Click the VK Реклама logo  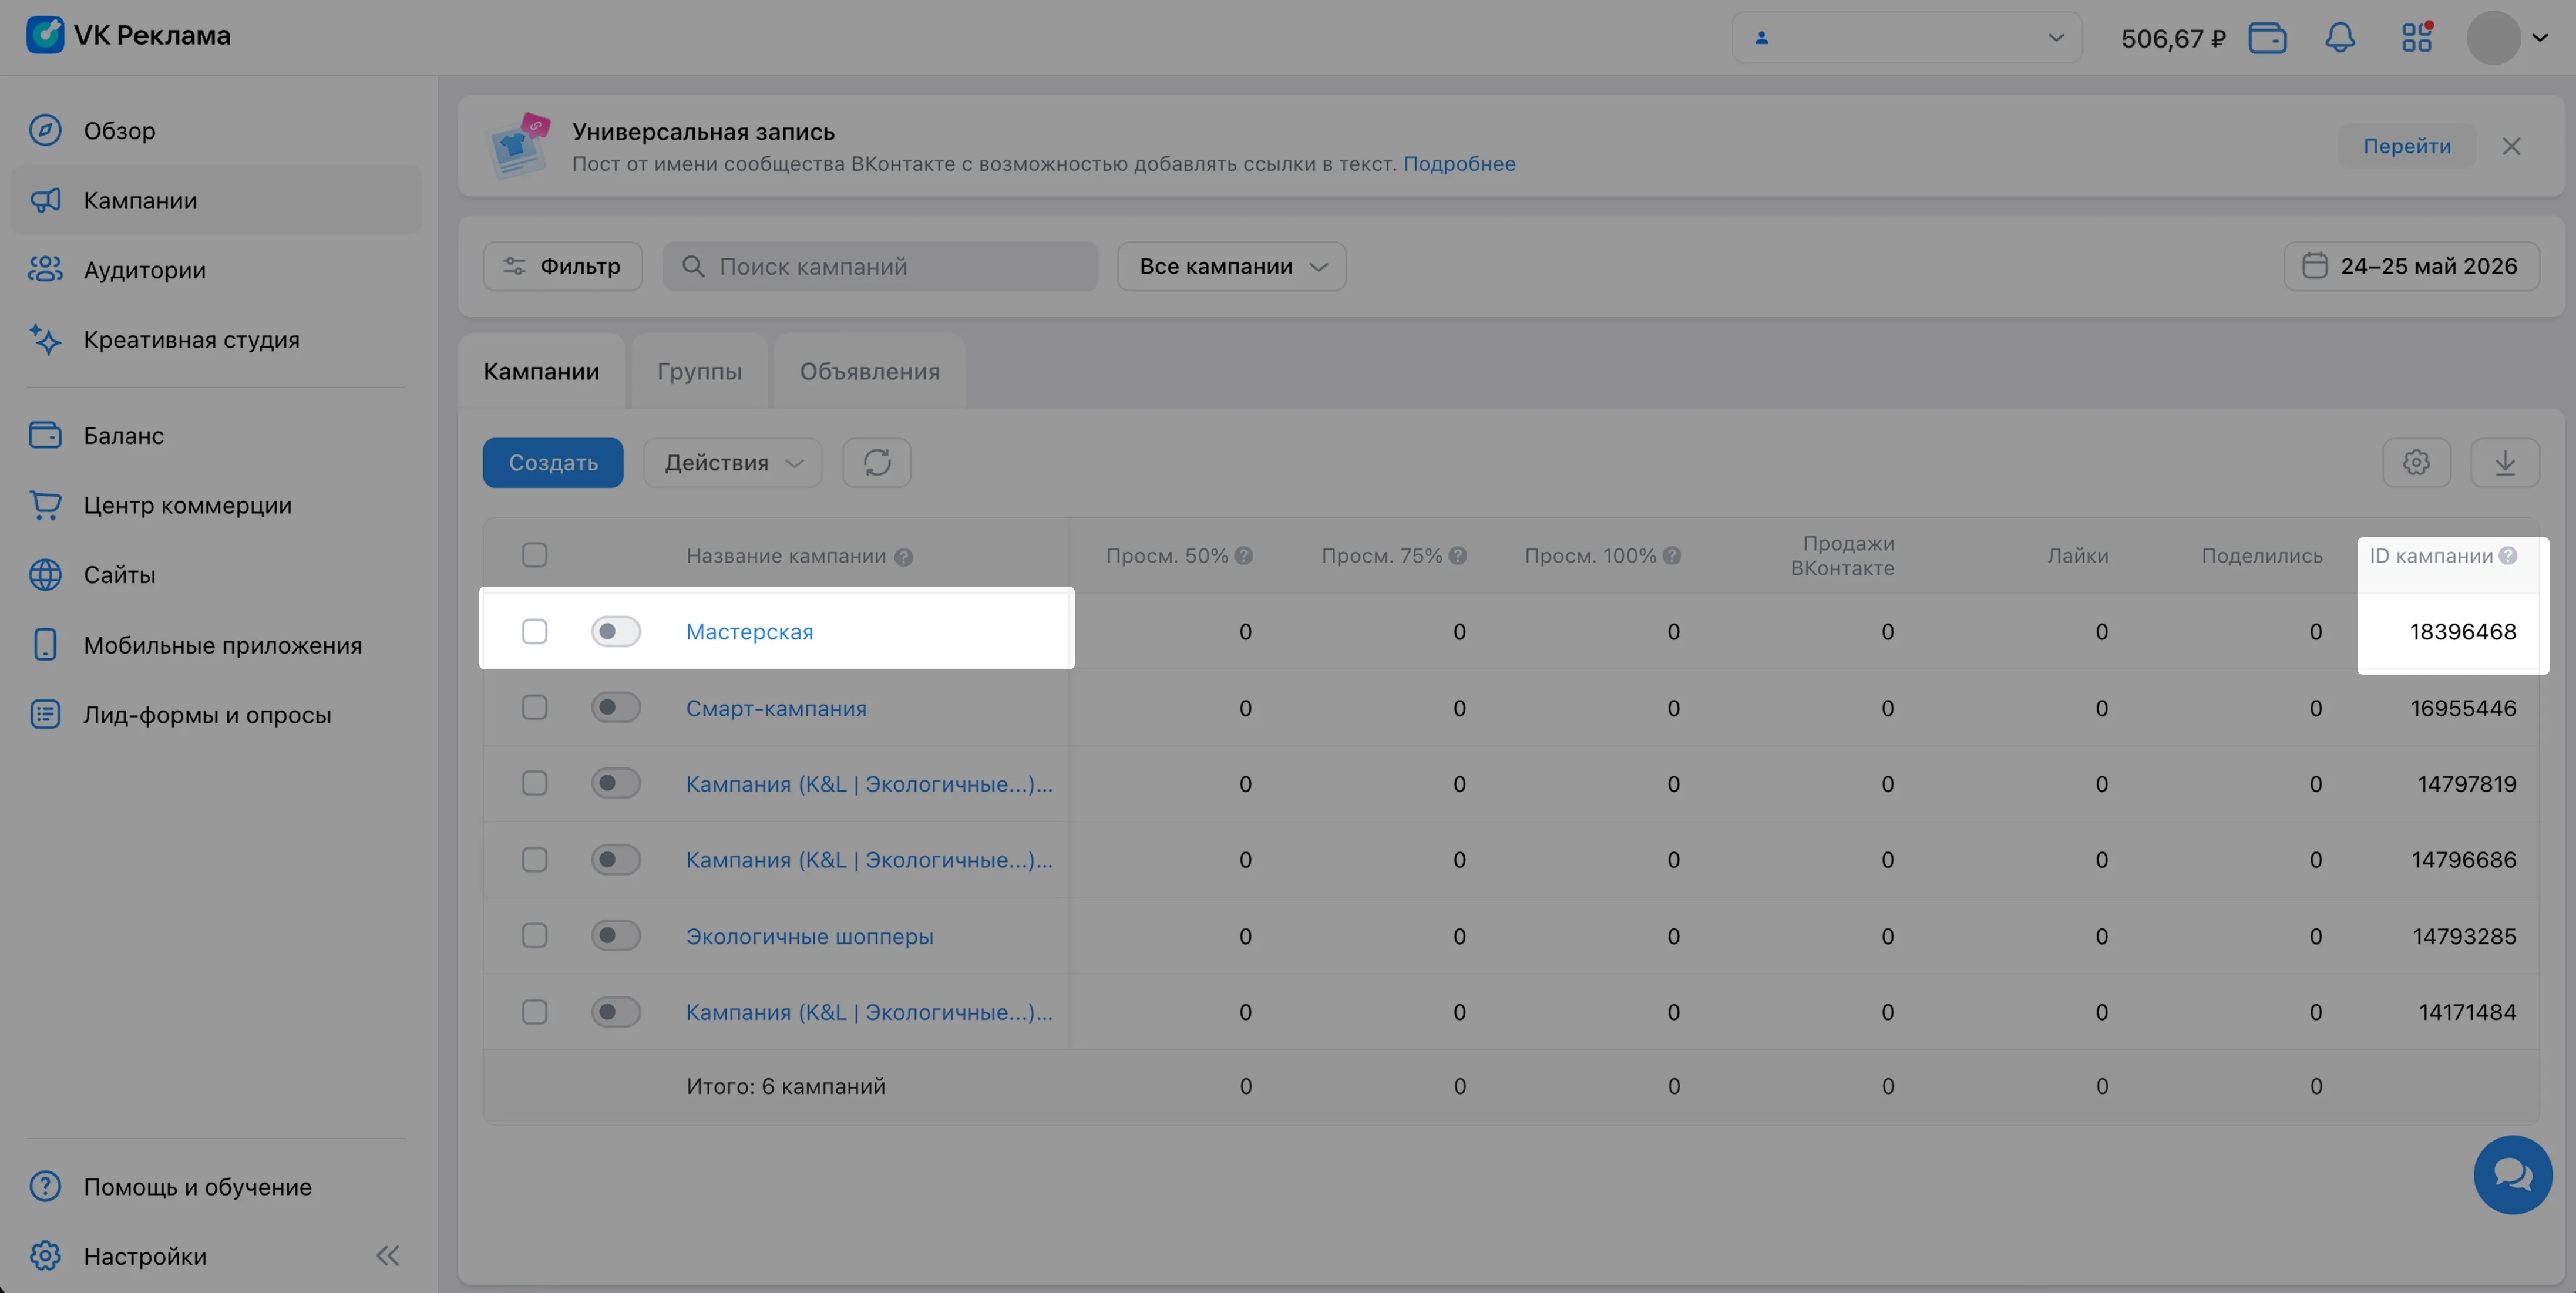pos(129,35)
